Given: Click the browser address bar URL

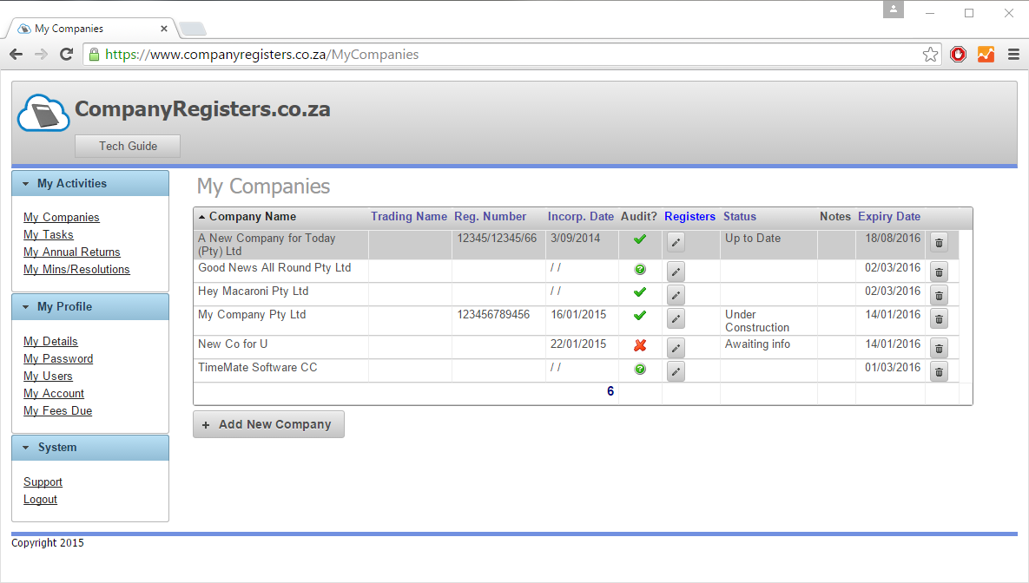Looking at the screenshot, I should click(262, 55).
